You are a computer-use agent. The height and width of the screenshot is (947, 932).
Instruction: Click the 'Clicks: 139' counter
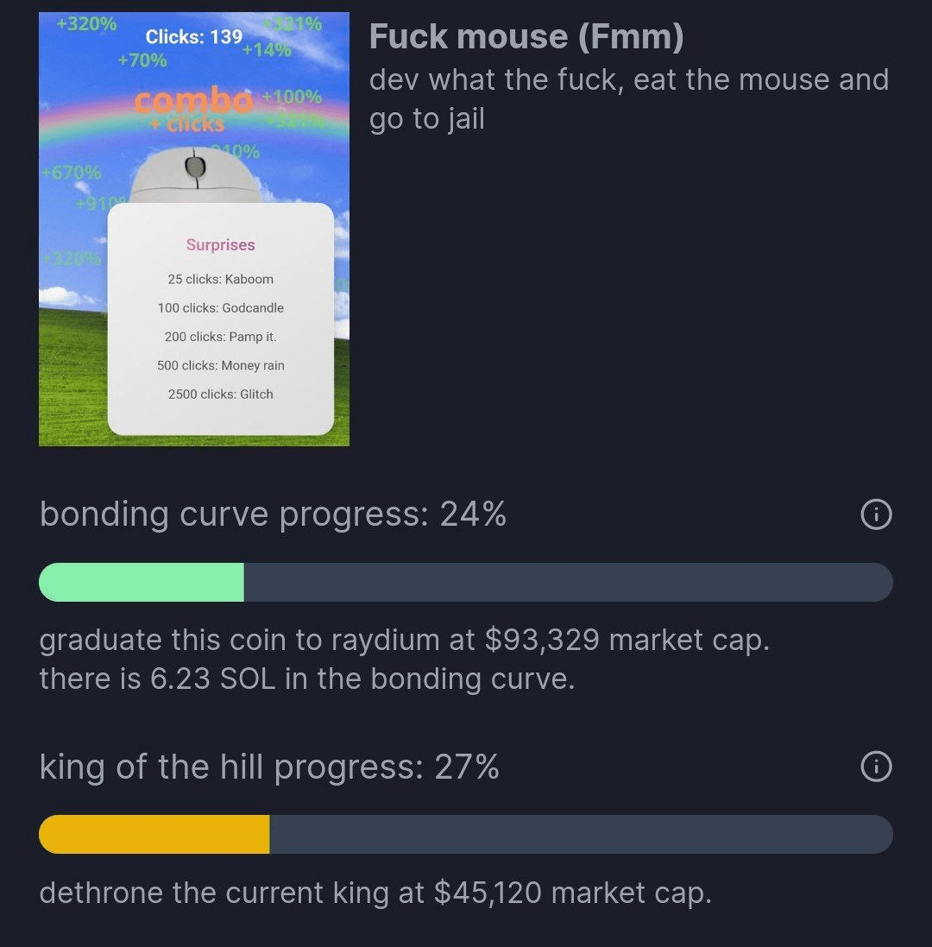tap(193, 37)
